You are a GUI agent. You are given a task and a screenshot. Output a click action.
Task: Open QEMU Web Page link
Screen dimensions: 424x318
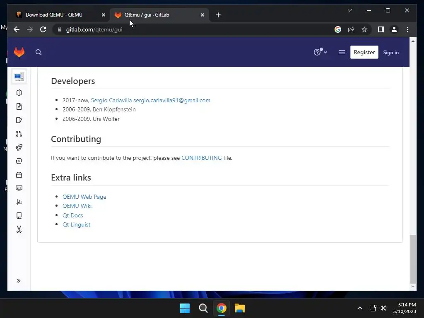(84, 197)
